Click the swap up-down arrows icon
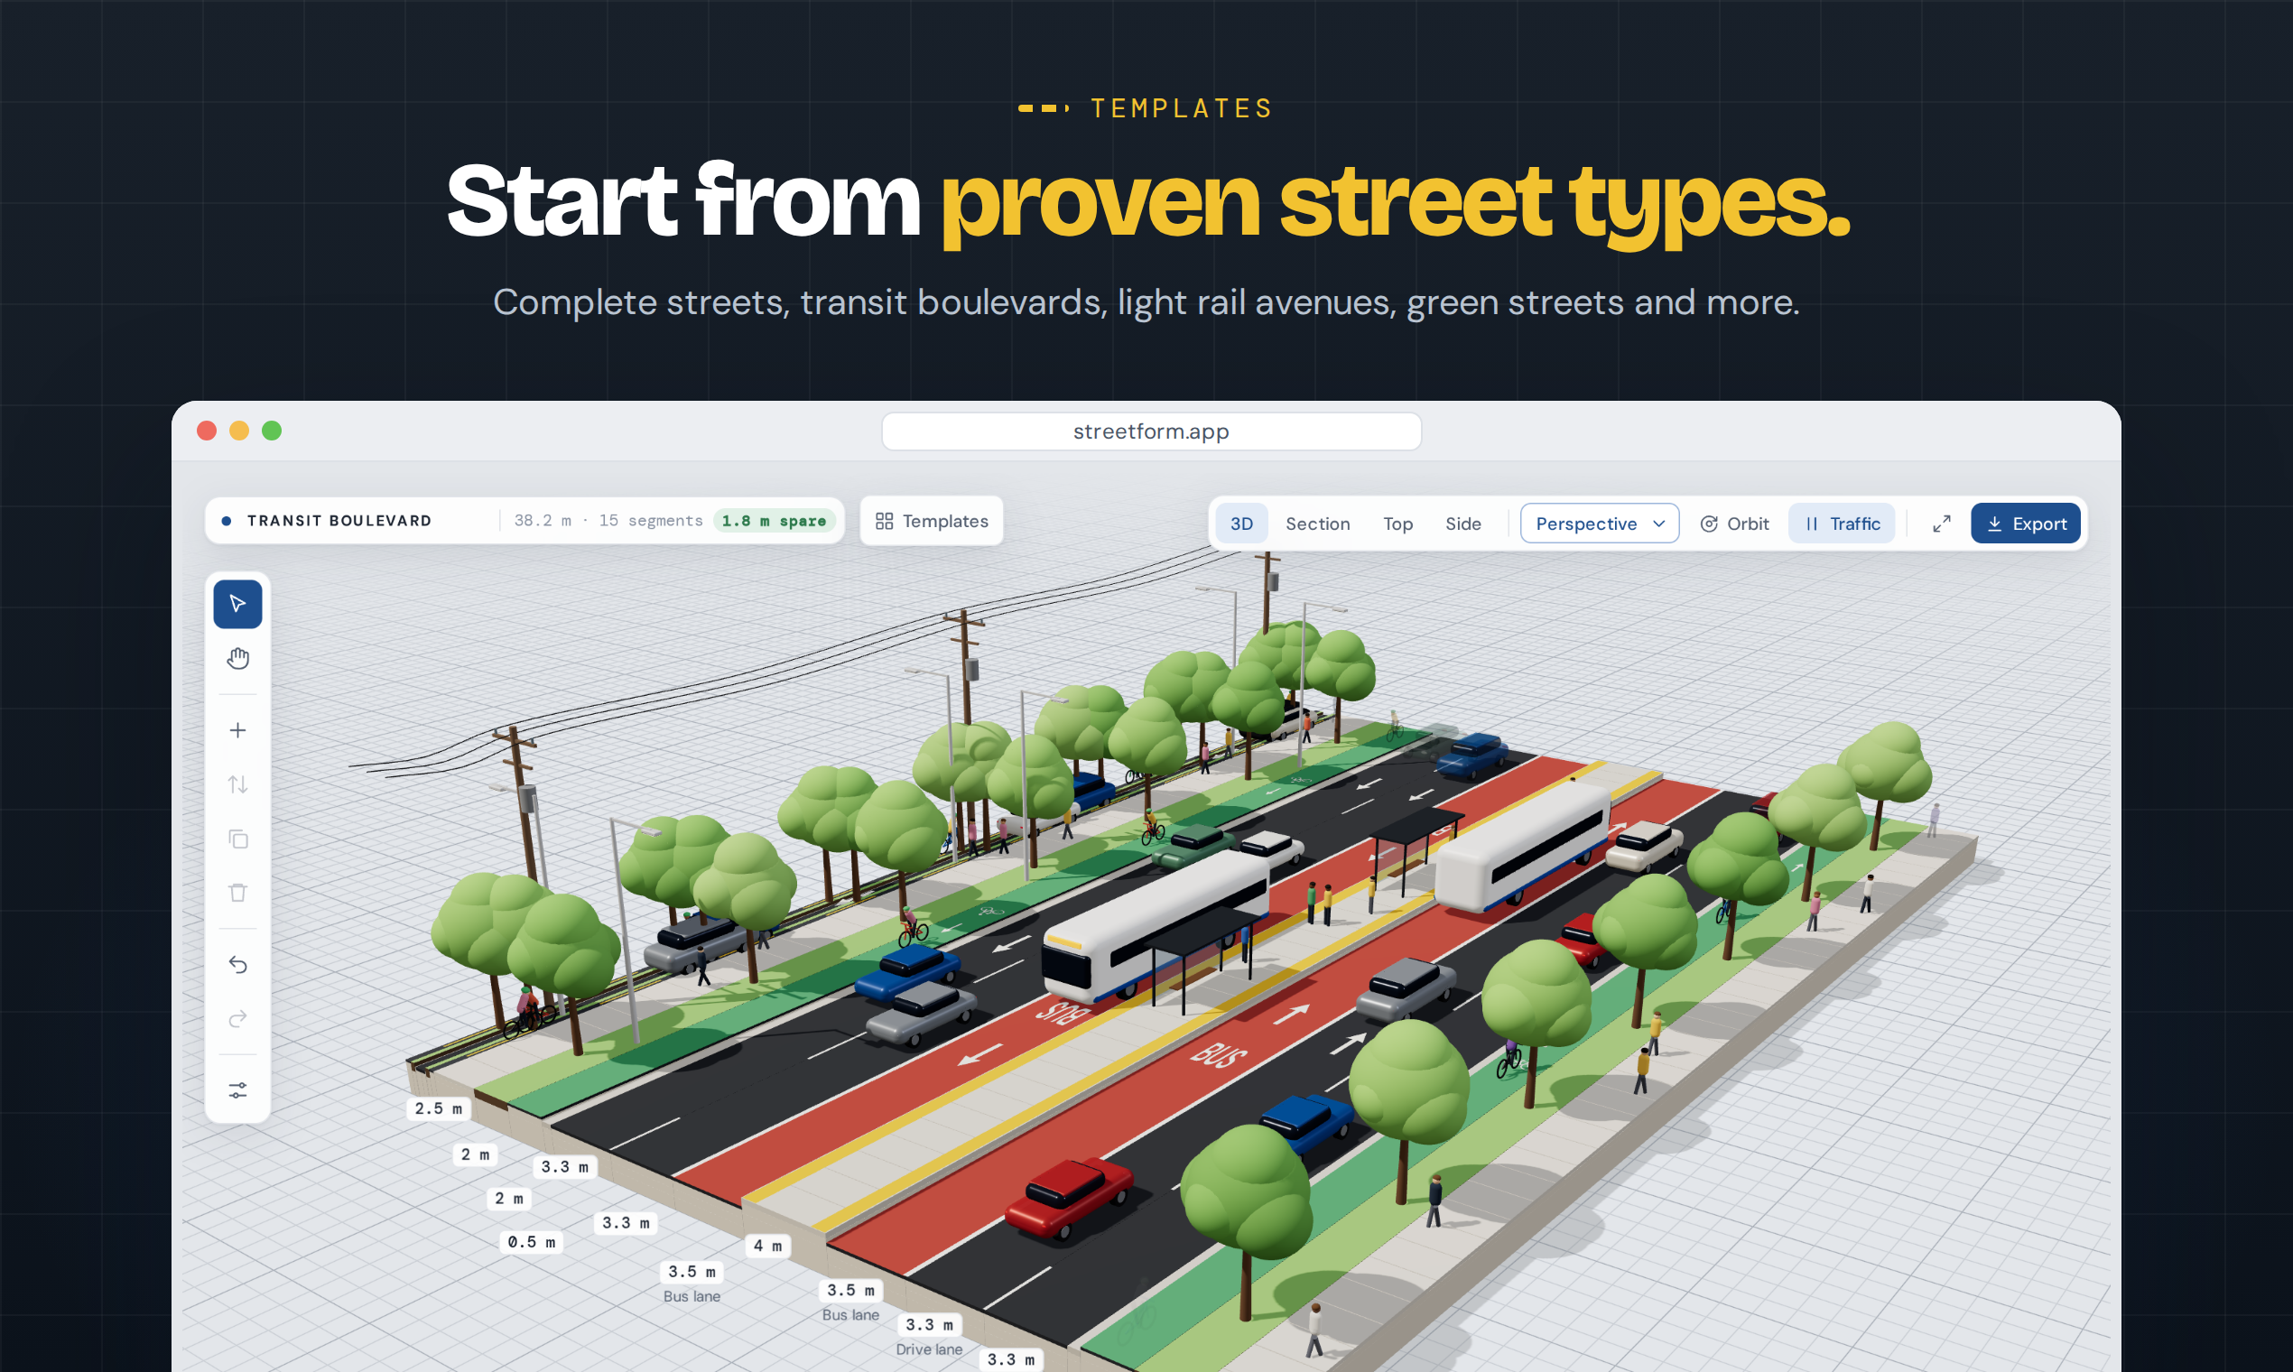Screen dimensions: 2293x1372 pos(237,785)
